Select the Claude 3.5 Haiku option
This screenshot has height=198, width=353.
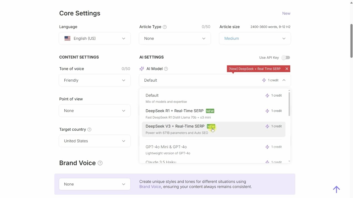click(x=213, y=161)
